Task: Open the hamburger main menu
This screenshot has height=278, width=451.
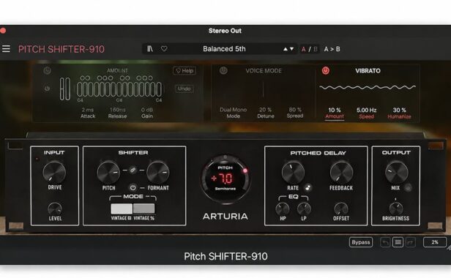Action: [x=6, y=49]
